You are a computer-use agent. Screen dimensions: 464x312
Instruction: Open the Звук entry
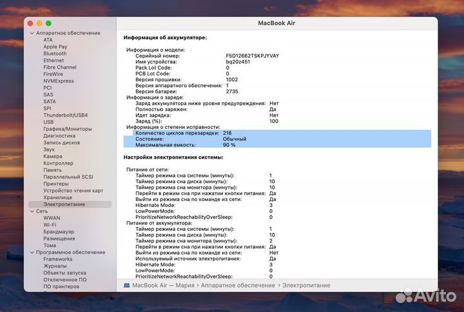(49, 150)
